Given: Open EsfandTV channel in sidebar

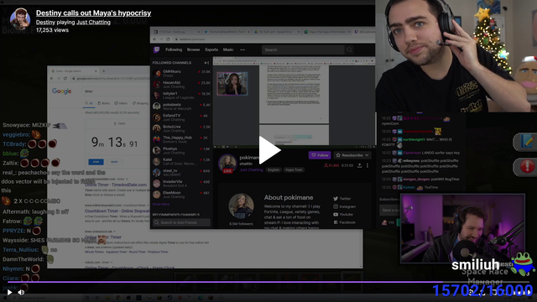Looking at the screenshot, I should point(181,117).
